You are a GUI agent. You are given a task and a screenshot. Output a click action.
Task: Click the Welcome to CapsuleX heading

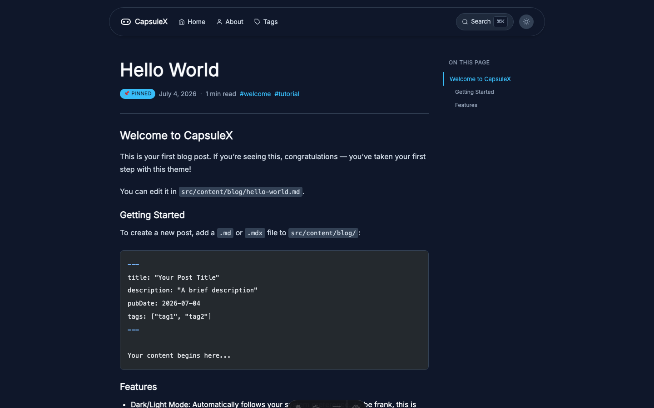tap(176, 136)
